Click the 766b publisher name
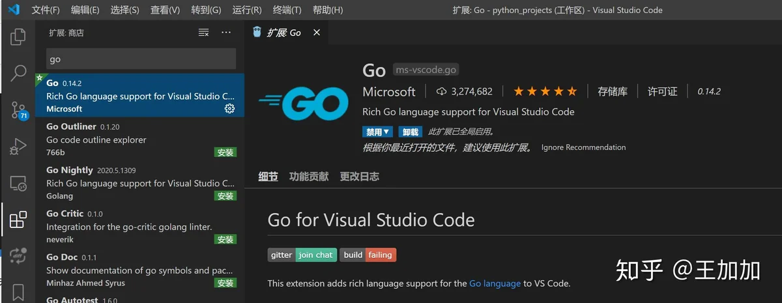Screen dimensions: 782x303 pyautogui.click(x=55, y=152)
